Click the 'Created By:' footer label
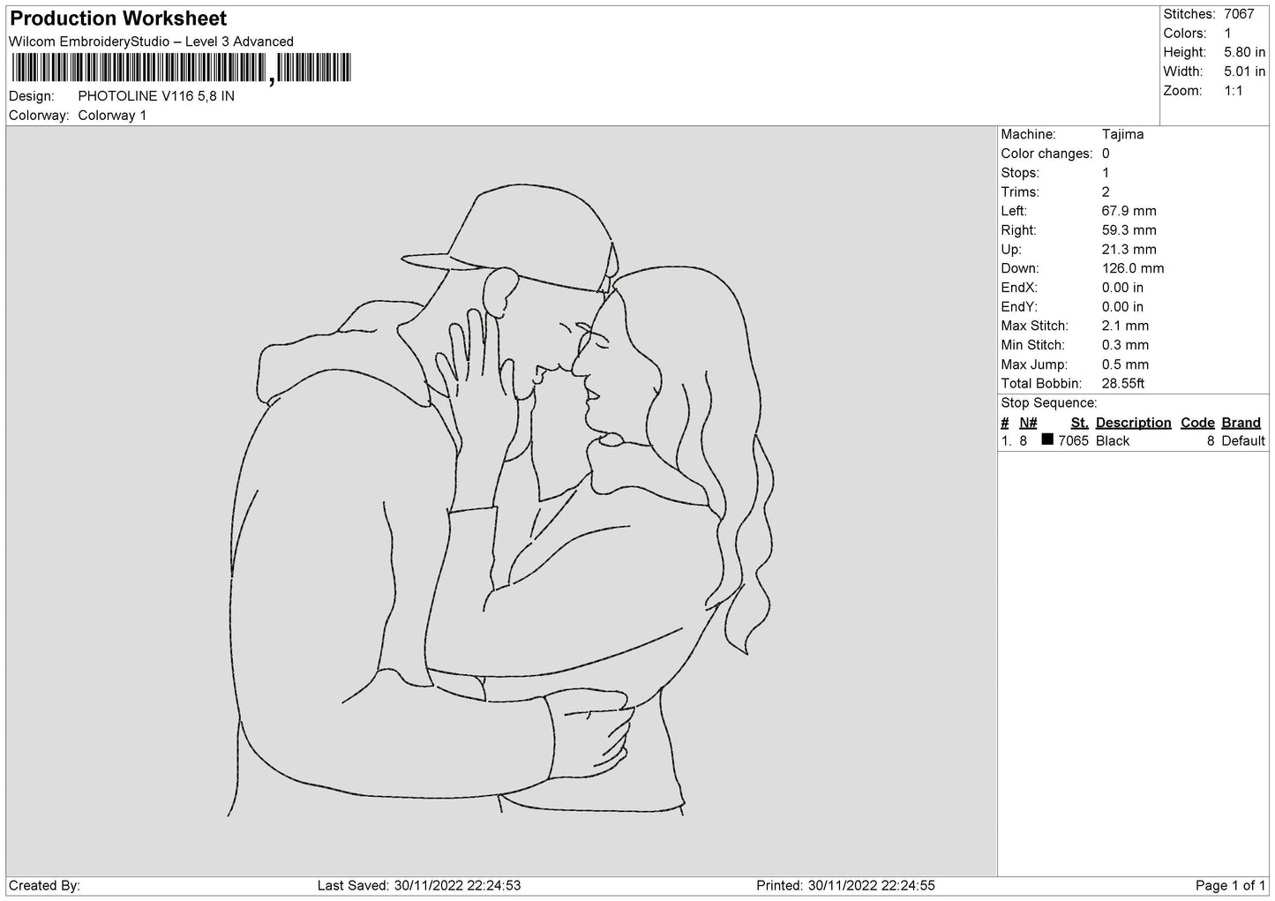1275x901 pixels. pos(44,885)
